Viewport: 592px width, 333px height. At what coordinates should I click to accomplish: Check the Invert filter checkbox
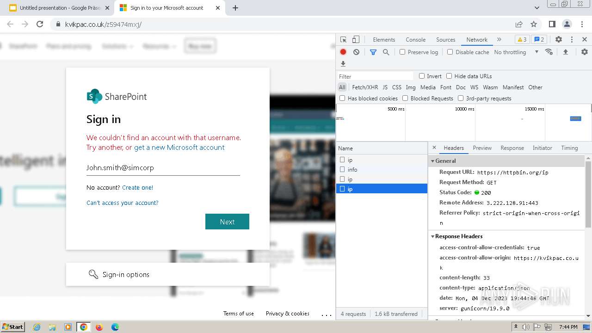[422, 76]
